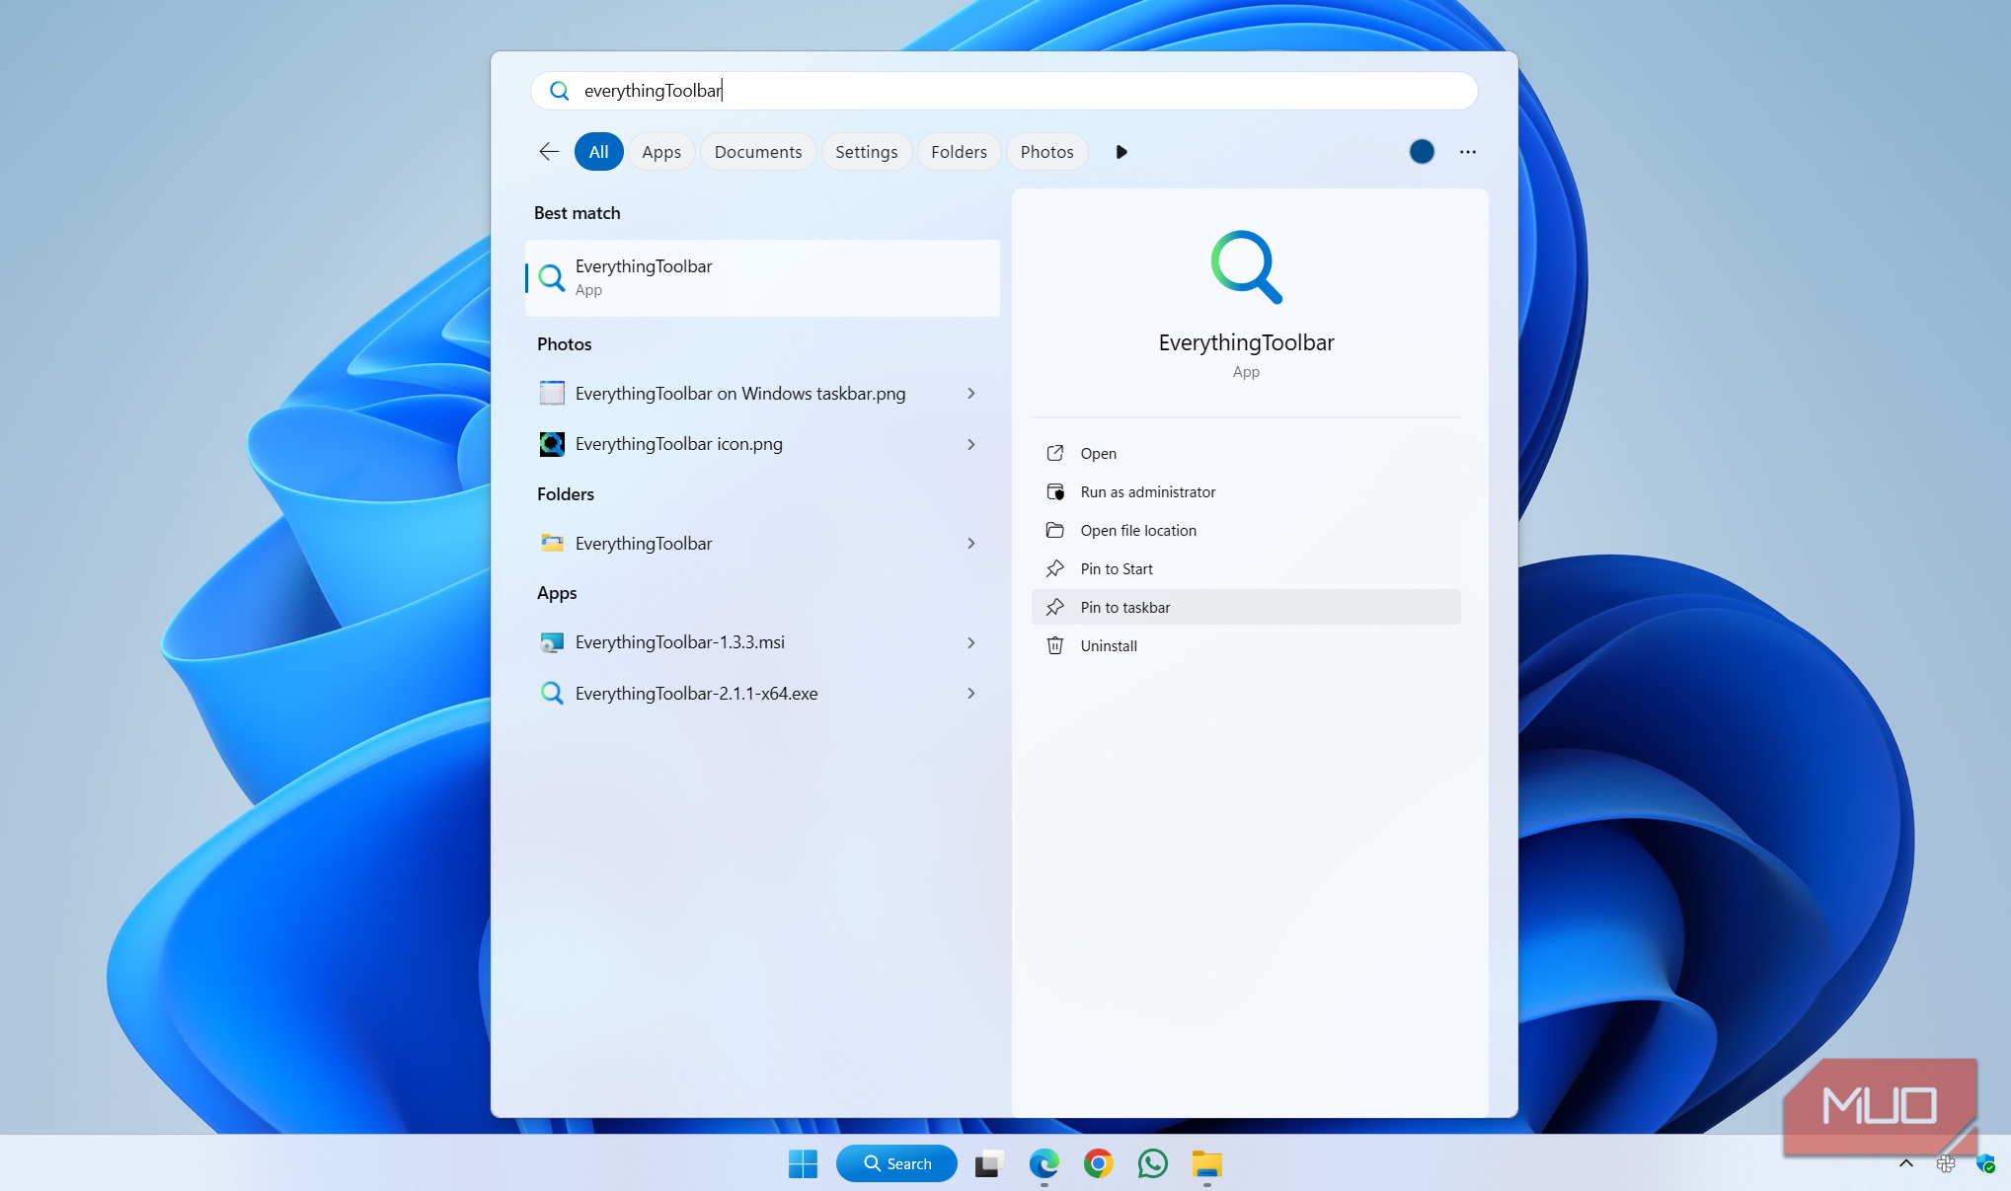Click the back arrow in search panel
The image size is (2011, 1191).
pyautogui.click(x=549, y=151)
